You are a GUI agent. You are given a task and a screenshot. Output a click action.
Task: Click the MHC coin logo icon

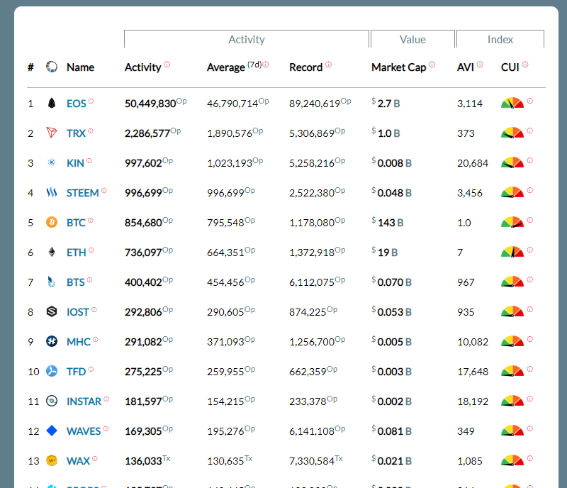pyautogui.click(x=52, y=341)
